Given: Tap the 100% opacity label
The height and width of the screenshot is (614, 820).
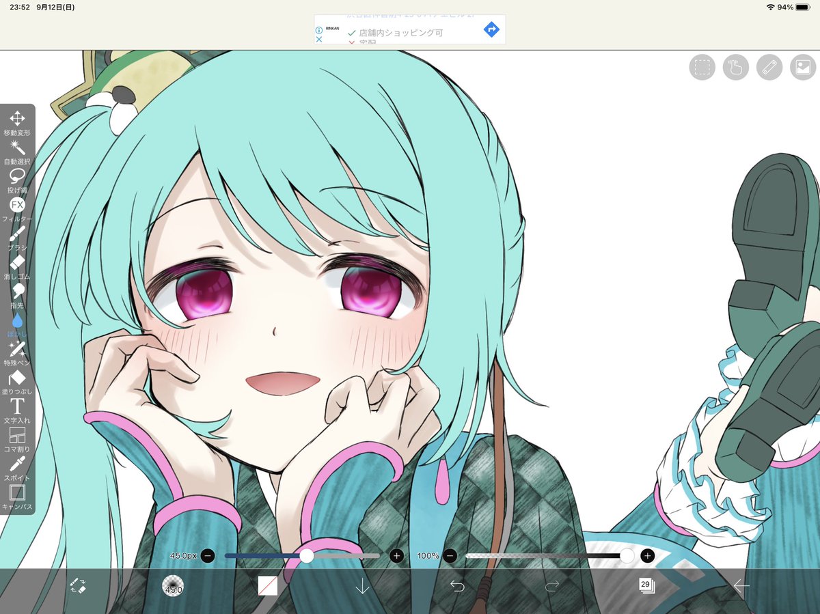Looking at the screenshot, I should click(x=428, y=556).
